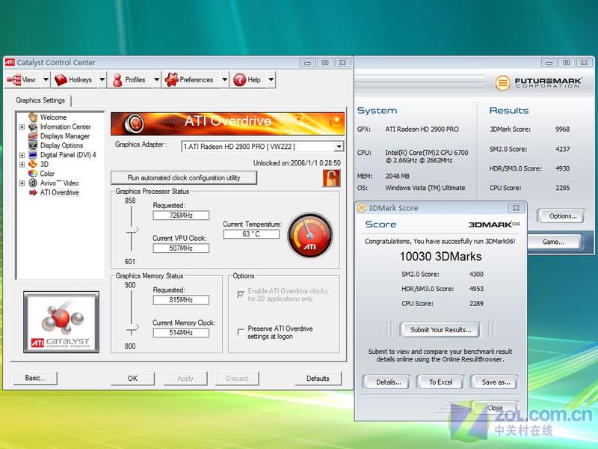Screen dimensions: 598x449
Task: Click the Welcome hand icon in tree
Action: click(x=33, y=117)
